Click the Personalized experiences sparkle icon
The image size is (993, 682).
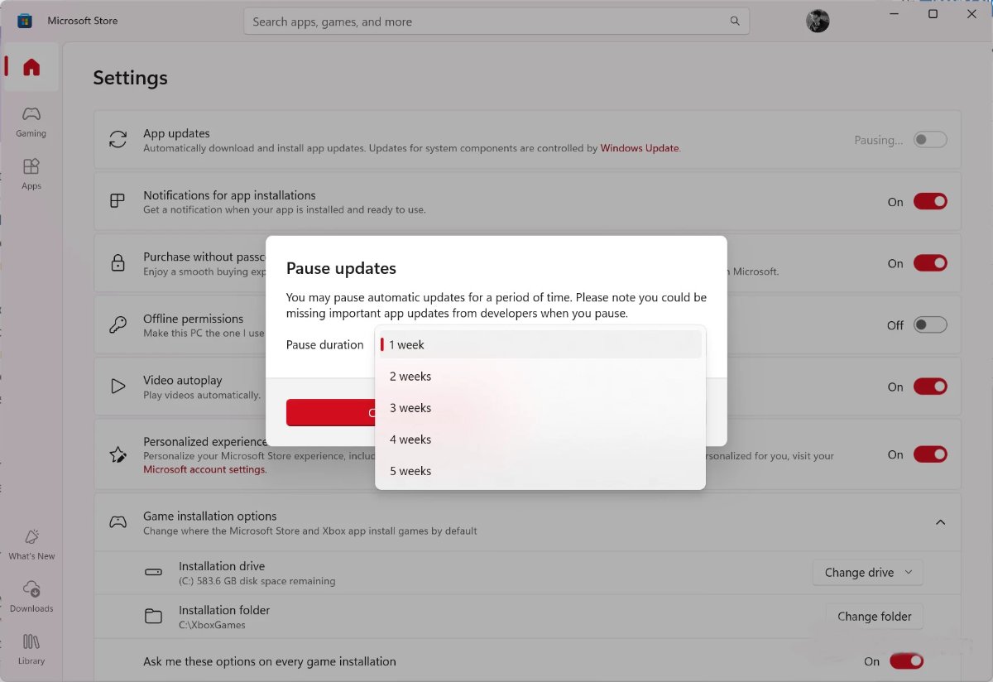118,454
